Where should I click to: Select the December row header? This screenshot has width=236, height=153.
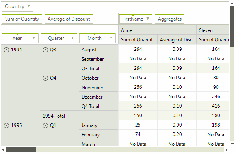point(98,97)
